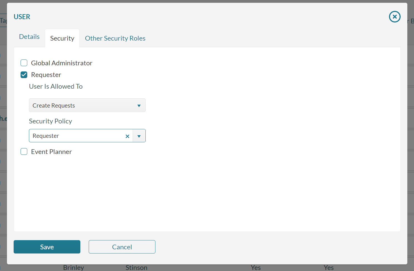
Task: Cancel the user dialog
Action: pyautogui.click(x=122, y=247)
